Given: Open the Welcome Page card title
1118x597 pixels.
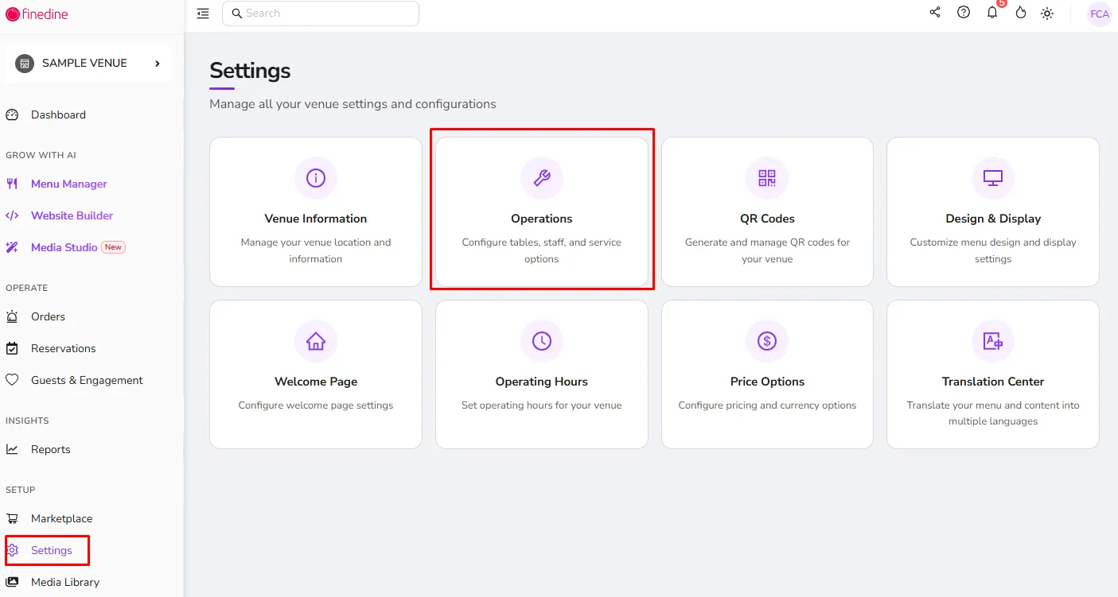Looking at the screenshot, I should tap(316, 382).
